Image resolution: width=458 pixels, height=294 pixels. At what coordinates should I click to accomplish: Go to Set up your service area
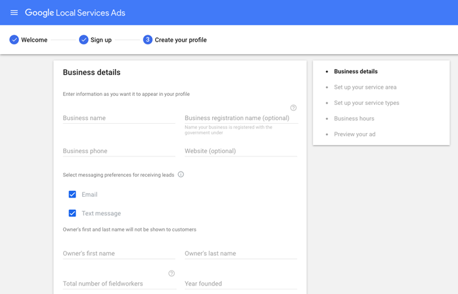point(365,87)
